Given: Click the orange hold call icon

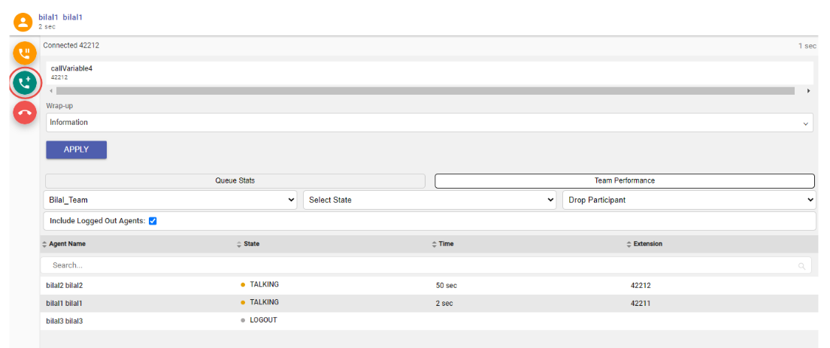Looking at the screenshot, I should (24, 53).
